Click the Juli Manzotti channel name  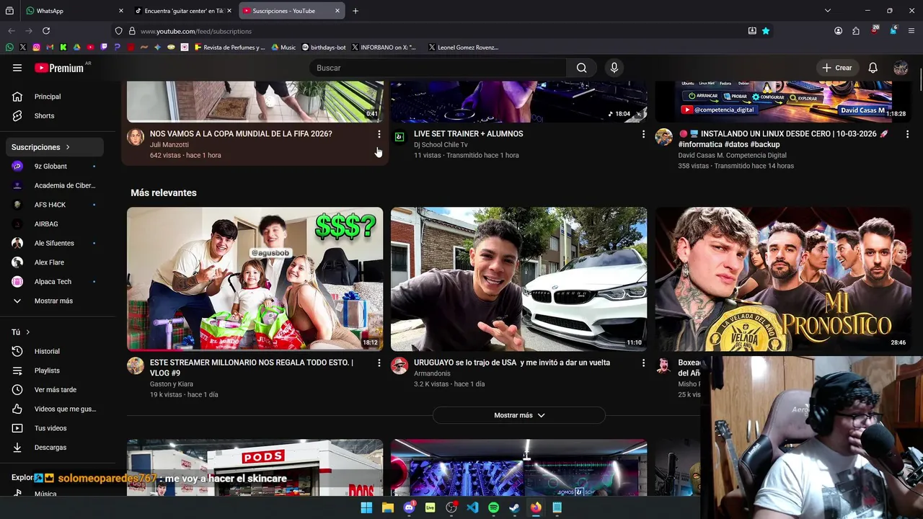[x=169, y=145]
